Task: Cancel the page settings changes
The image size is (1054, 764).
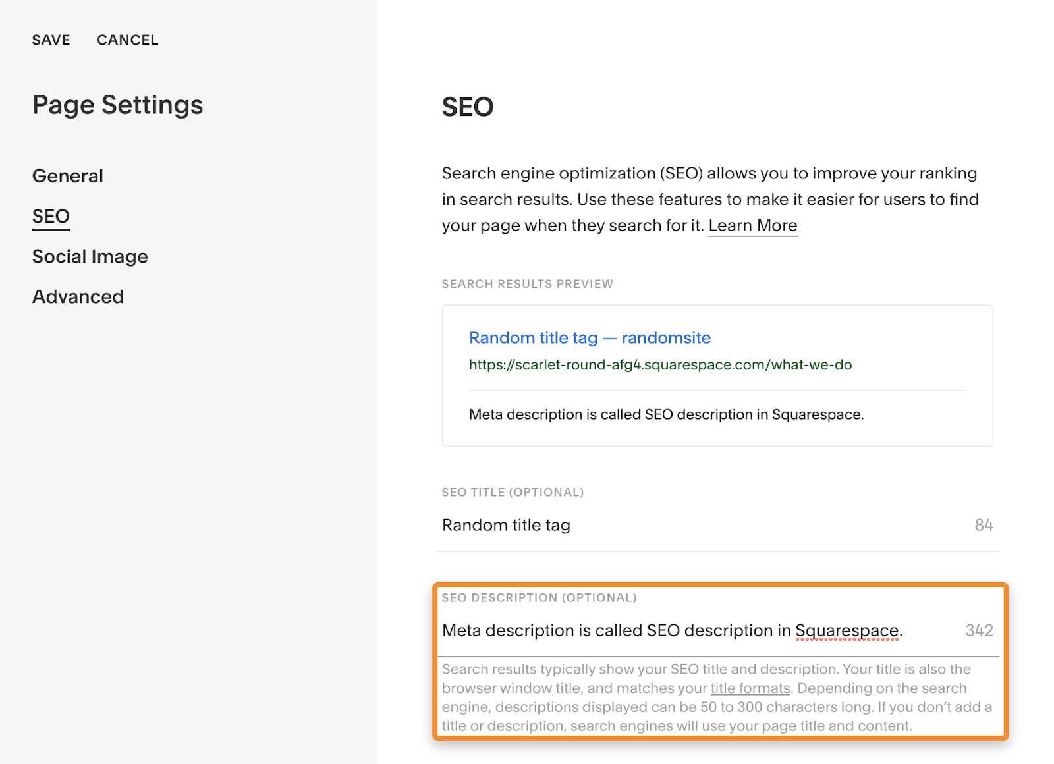Action: 128,40
